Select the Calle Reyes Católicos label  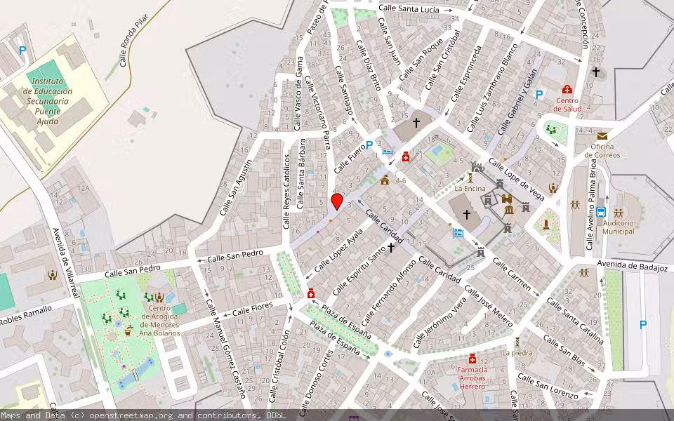(286, 192)
